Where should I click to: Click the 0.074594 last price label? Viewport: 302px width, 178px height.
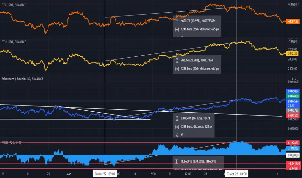pyautogui.click(x=293, y=101)
